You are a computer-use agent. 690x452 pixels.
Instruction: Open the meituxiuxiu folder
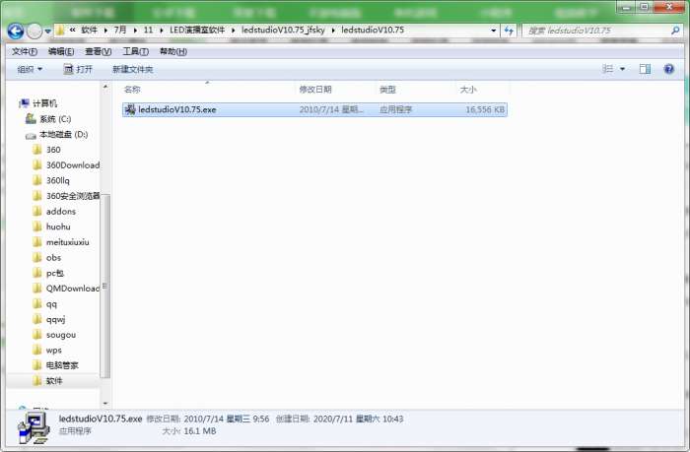pos(67,242)
